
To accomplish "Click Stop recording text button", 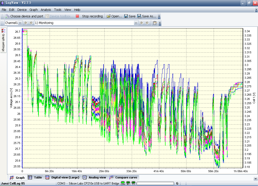I will coord(92,16).
